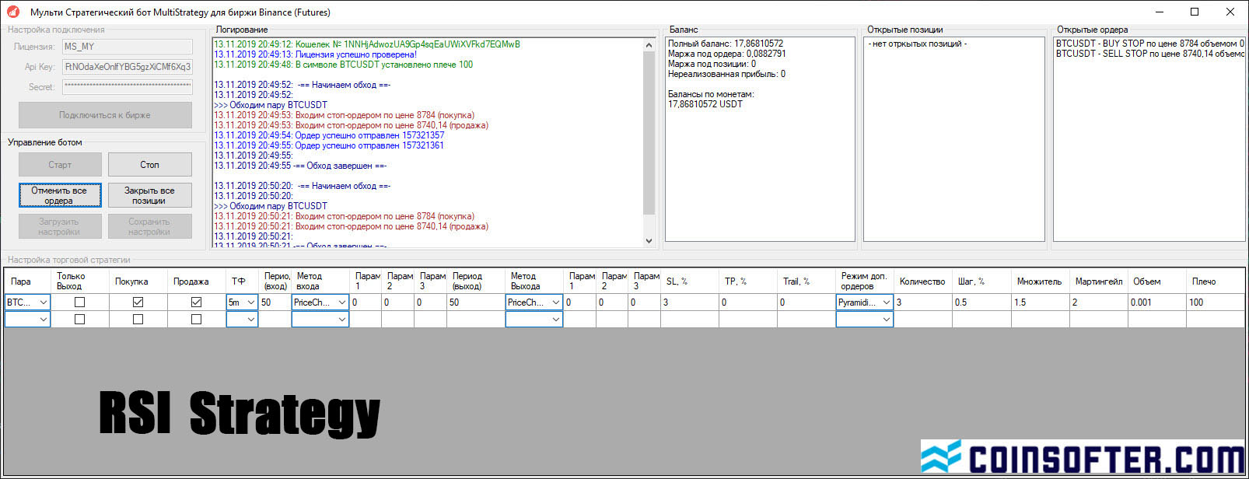Screen dimensions: 1249x479
Task: Click the Загрузить настройки button
Action: tap(60, 226)
